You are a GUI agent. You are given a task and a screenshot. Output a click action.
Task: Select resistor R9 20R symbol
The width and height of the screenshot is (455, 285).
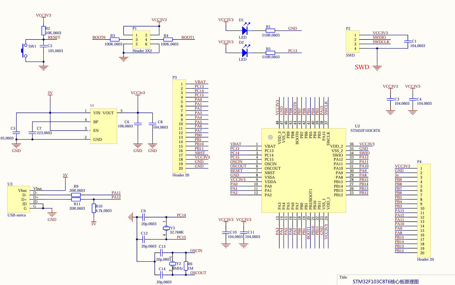coord(76,195)
